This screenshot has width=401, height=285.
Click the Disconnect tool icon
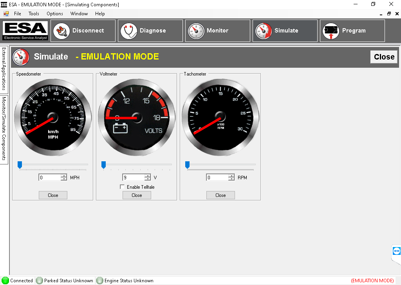[x=61, y=31]
